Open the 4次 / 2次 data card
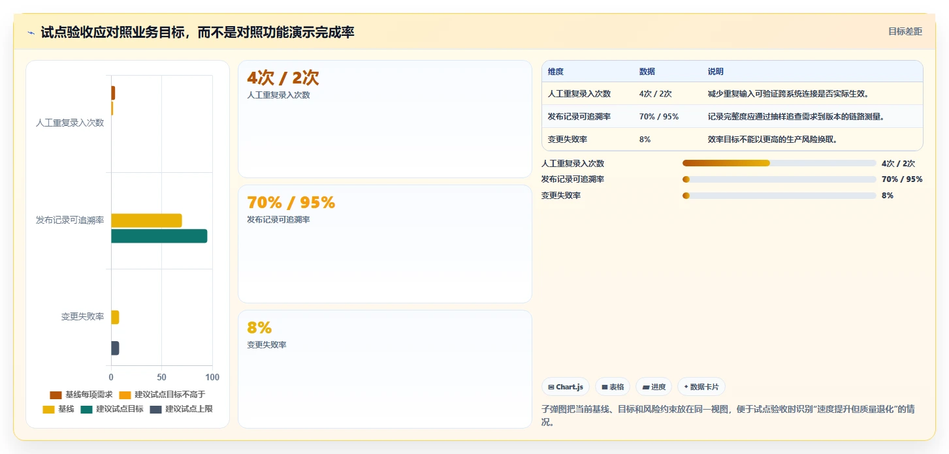Screen dimensions: 949x454 [x=385, y=119]
